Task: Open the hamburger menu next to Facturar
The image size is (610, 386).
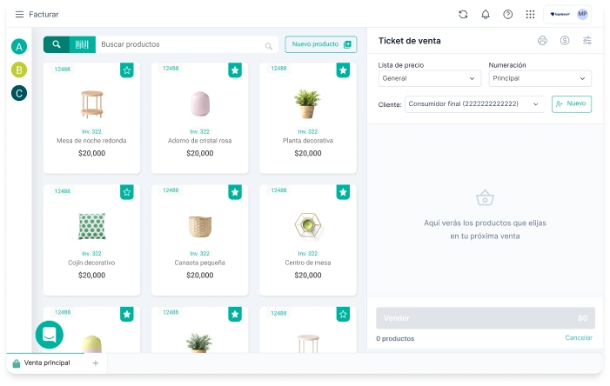Action: click(x=19, y=15)
